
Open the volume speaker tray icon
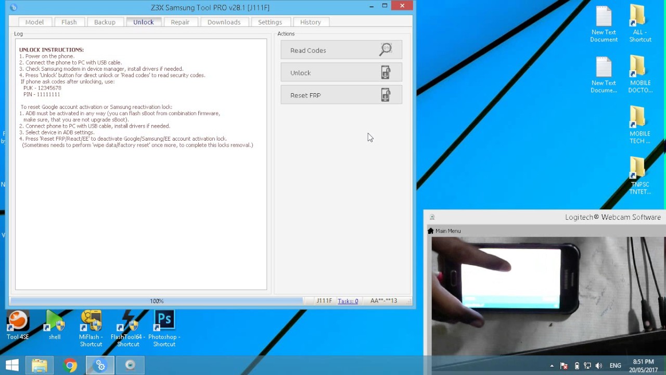click(x=599, y=366)
